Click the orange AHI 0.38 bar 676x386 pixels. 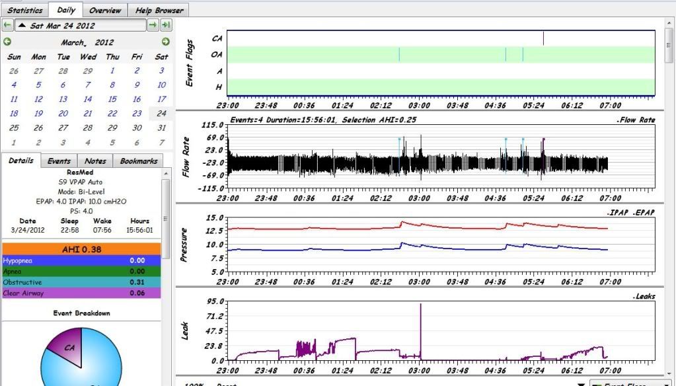pyautogui.click(x=81, y=249)
